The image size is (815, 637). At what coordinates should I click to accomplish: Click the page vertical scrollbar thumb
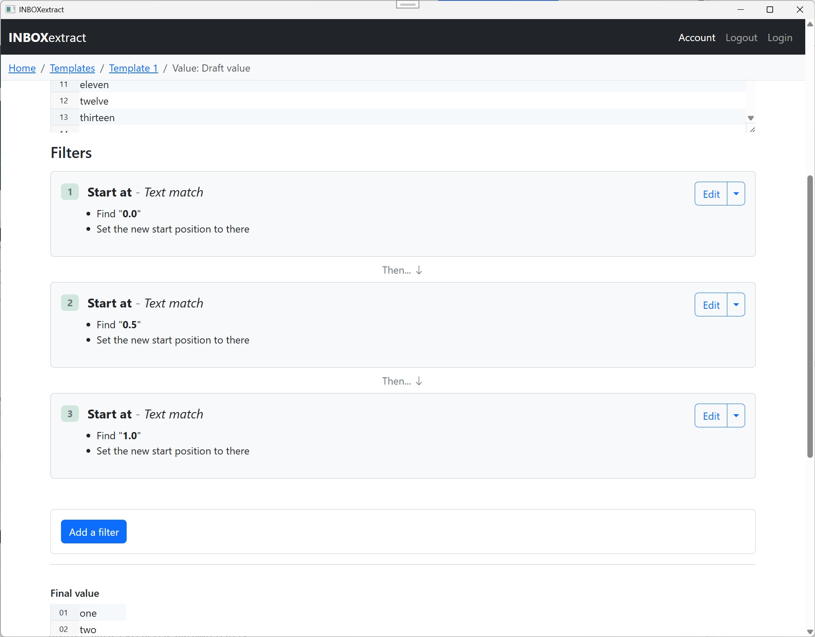pyautogui.click(x=810, y=316)
